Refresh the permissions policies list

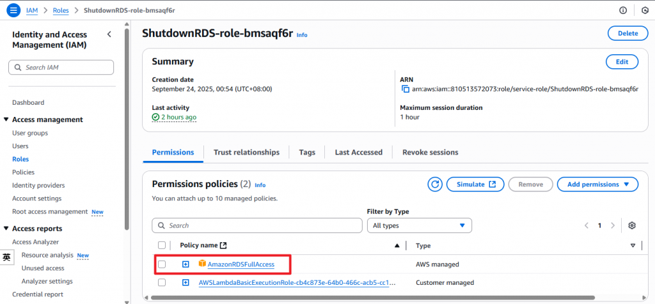point(436,185)
